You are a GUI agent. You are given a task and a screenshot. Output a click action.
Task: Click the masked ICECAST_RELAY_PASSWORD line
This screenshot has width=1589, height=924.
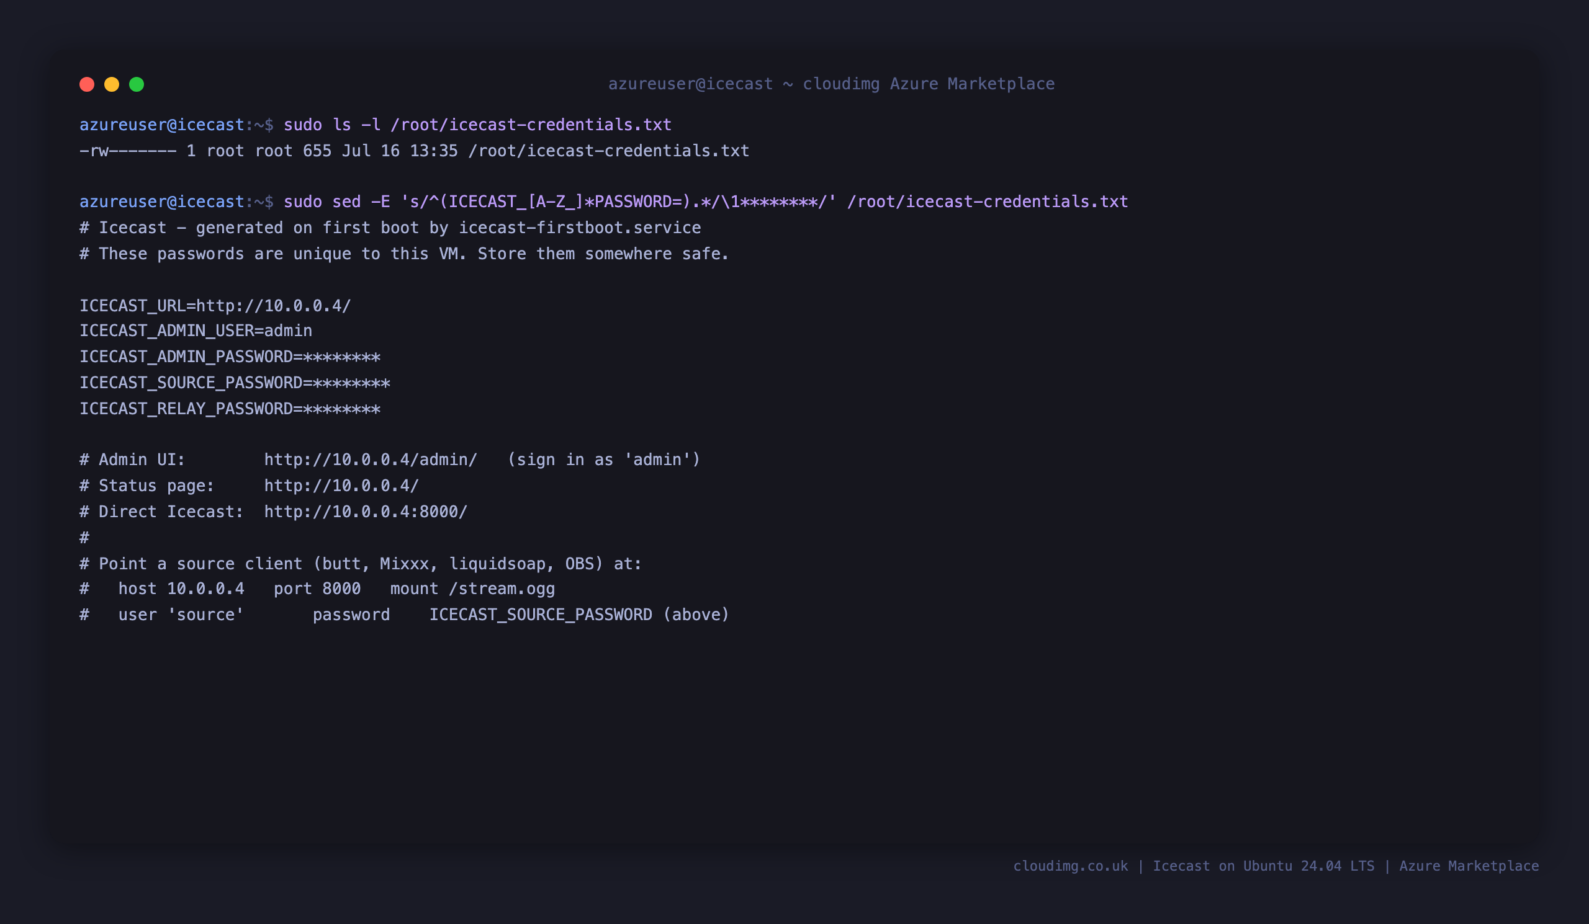(230, 409)
